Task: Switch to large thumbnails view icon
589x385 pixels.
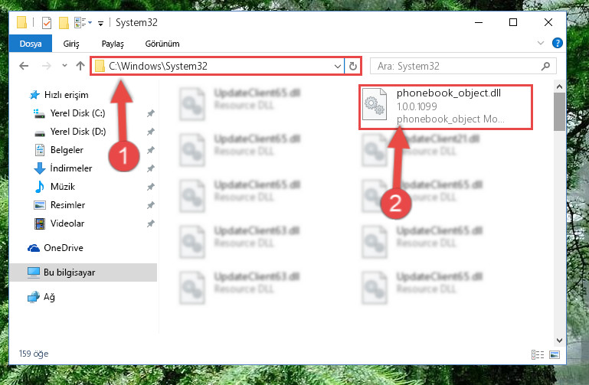Action: point(555,354)
